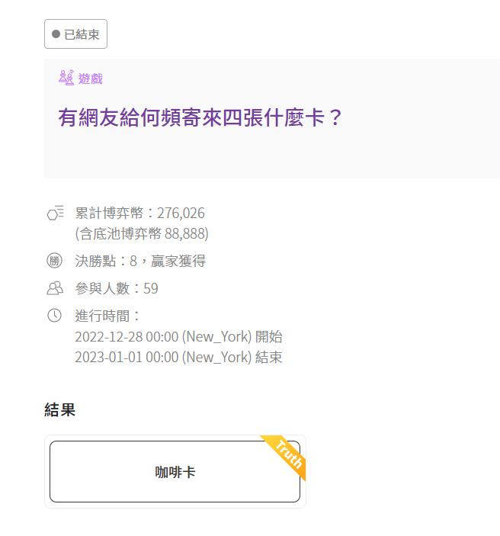This screenshot has width=500, height=536.
Task: Click the coin icon beside 累計博弈幣
Action: pos(55,213)
